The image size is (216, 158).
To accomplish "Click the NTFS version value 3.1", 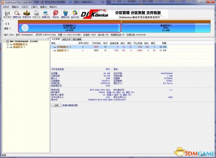I will click(x=171, y=90).
